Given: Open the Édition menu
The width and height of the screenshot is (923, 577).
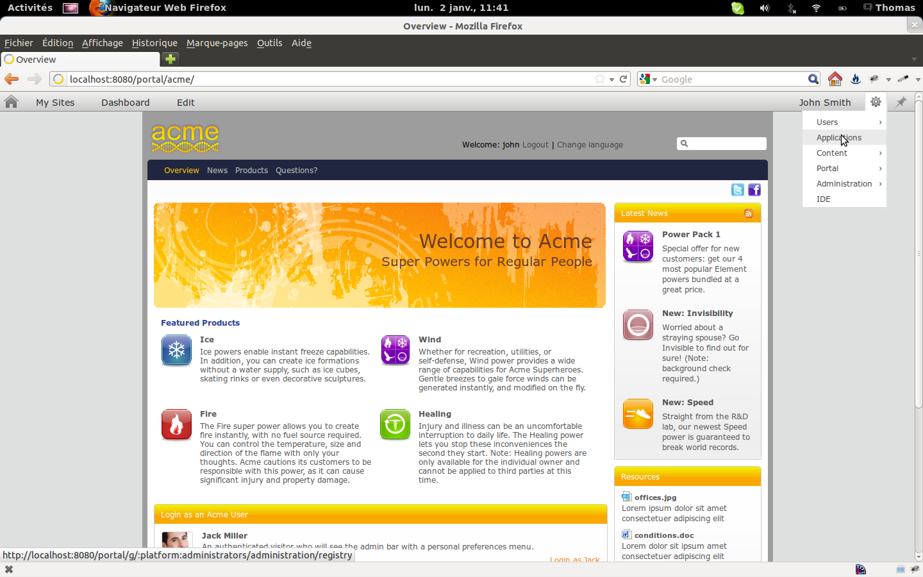Looking at the screenshot, I should [58, 43].
